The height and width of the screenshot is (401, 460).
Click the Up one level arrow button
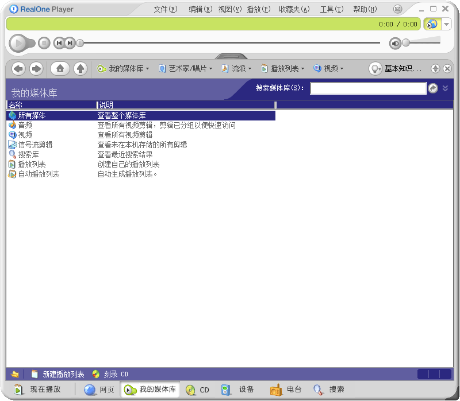click(x=80, y=69)
